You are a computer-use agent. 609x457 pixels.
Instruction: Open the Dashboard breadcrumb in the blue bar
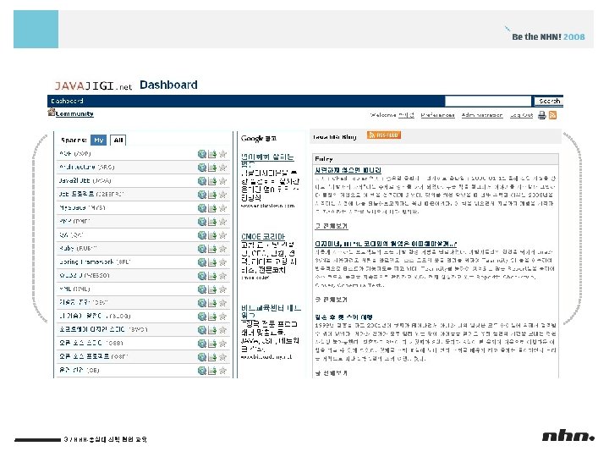(67, 101)
